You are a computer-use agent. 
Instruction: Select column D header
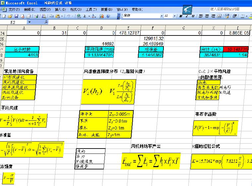point(101,28)
